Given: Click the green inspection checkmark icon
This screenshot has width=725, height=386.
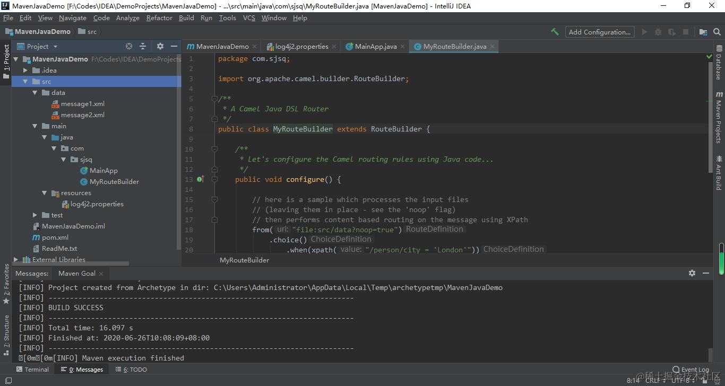Looking at the screenshot, I should 710,56.
